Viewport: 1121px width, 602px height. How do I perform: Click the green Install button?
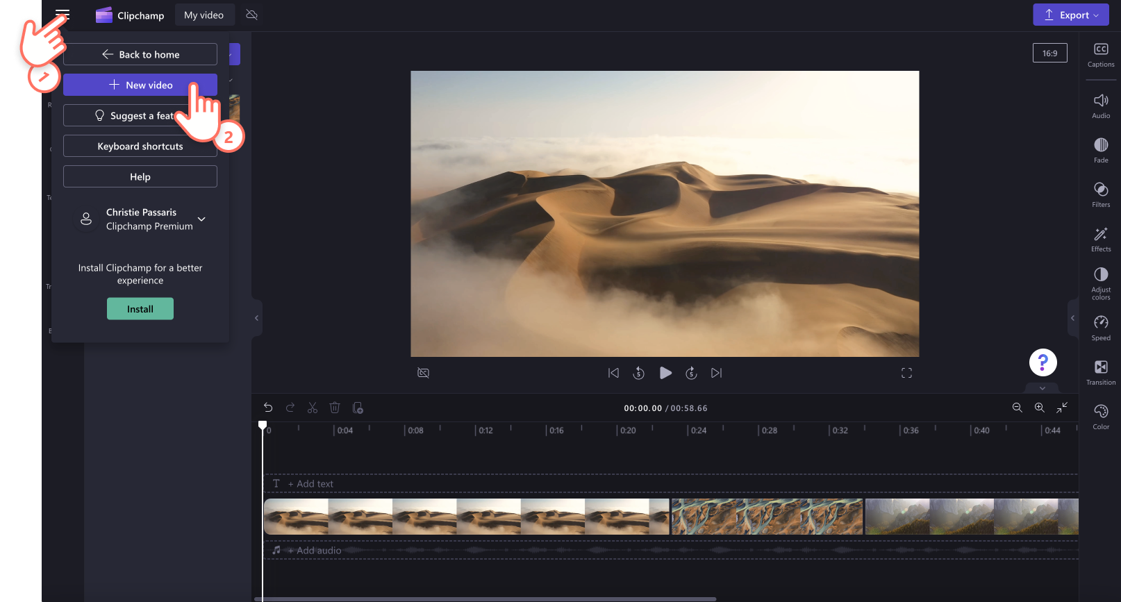[x=140, y=309]
